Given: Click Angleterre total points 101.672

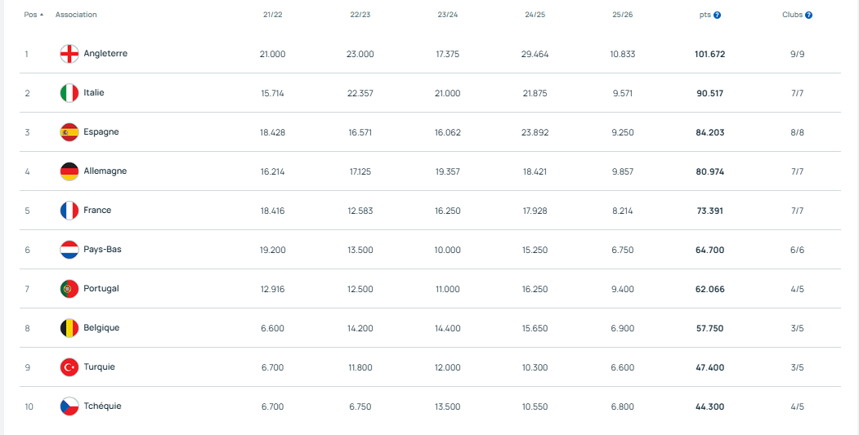Looking at the screenshot, I should pos(709,54).
